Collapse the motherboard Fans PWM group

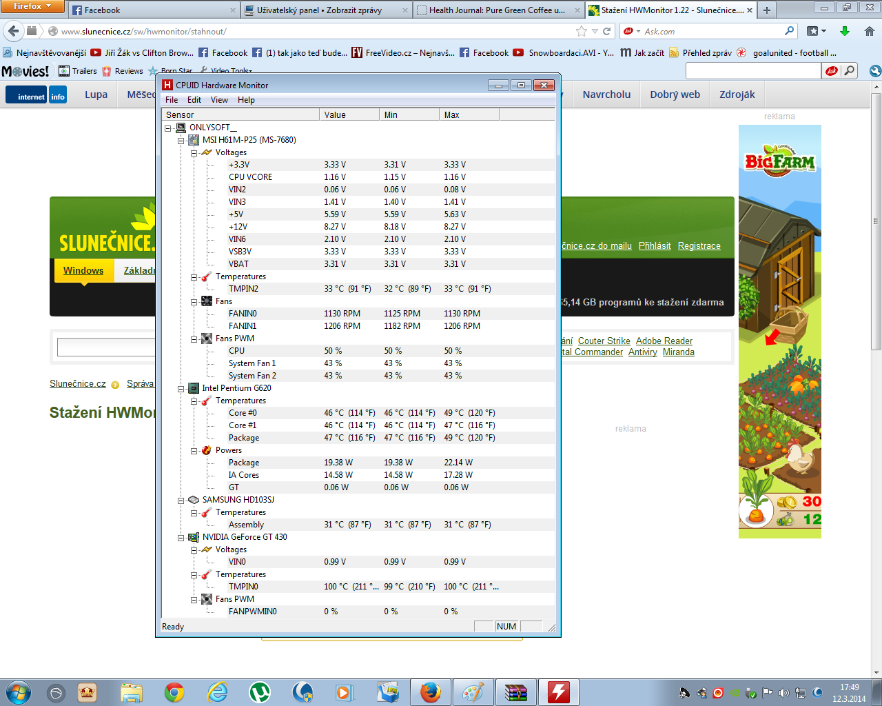[x=194, y=339]
